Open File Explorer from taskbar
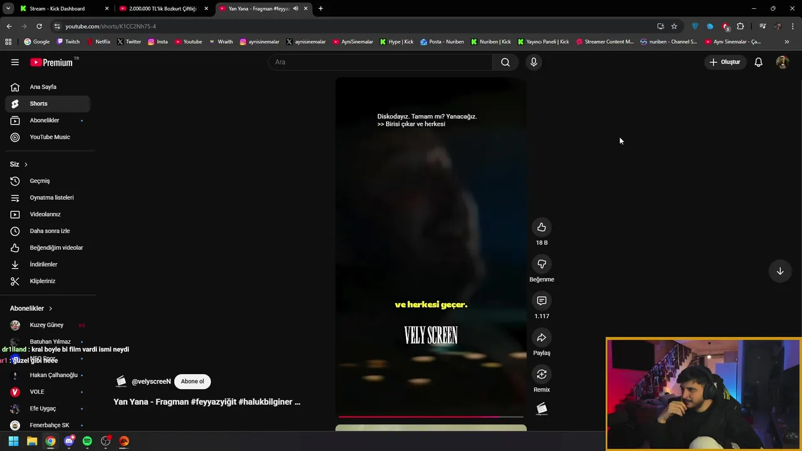The height and width of the screenshot is (451, 802). point(32,441)
